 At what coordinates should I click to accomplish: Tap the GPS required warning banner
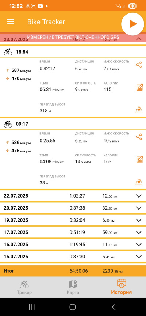[73, 37]
